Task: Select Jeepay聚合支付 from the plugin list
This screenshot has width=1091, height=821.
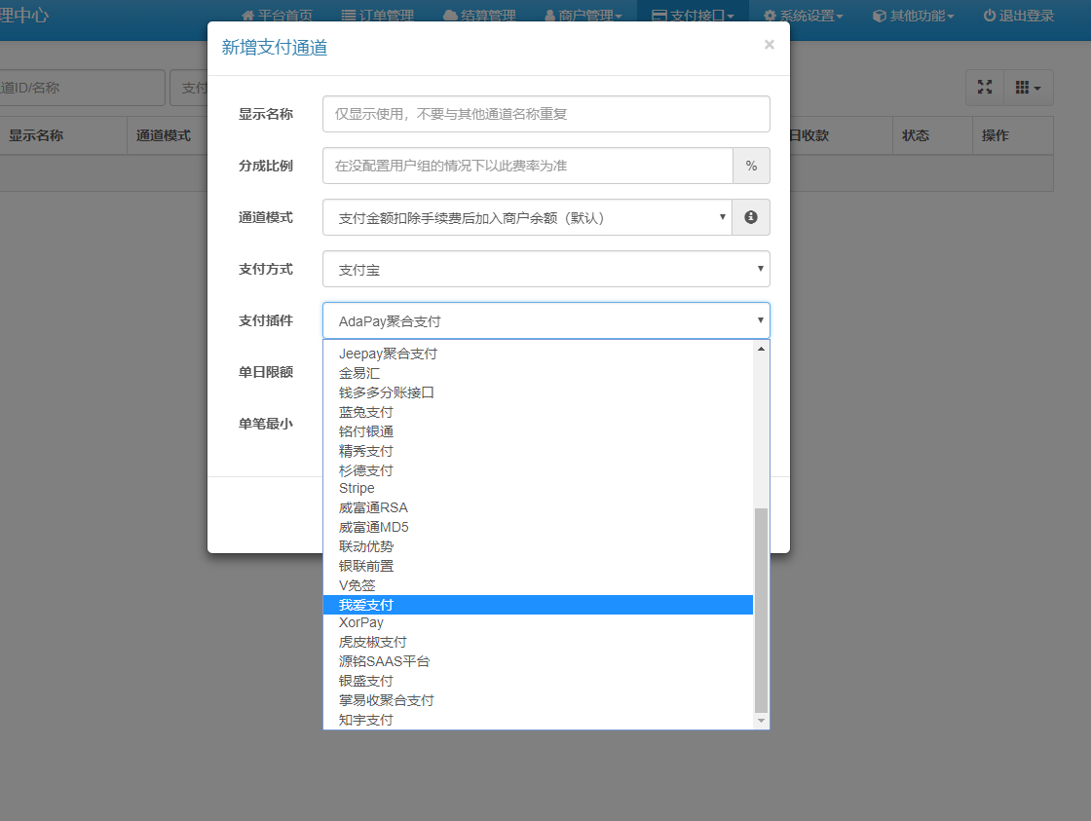Action: tap(538, 354)
